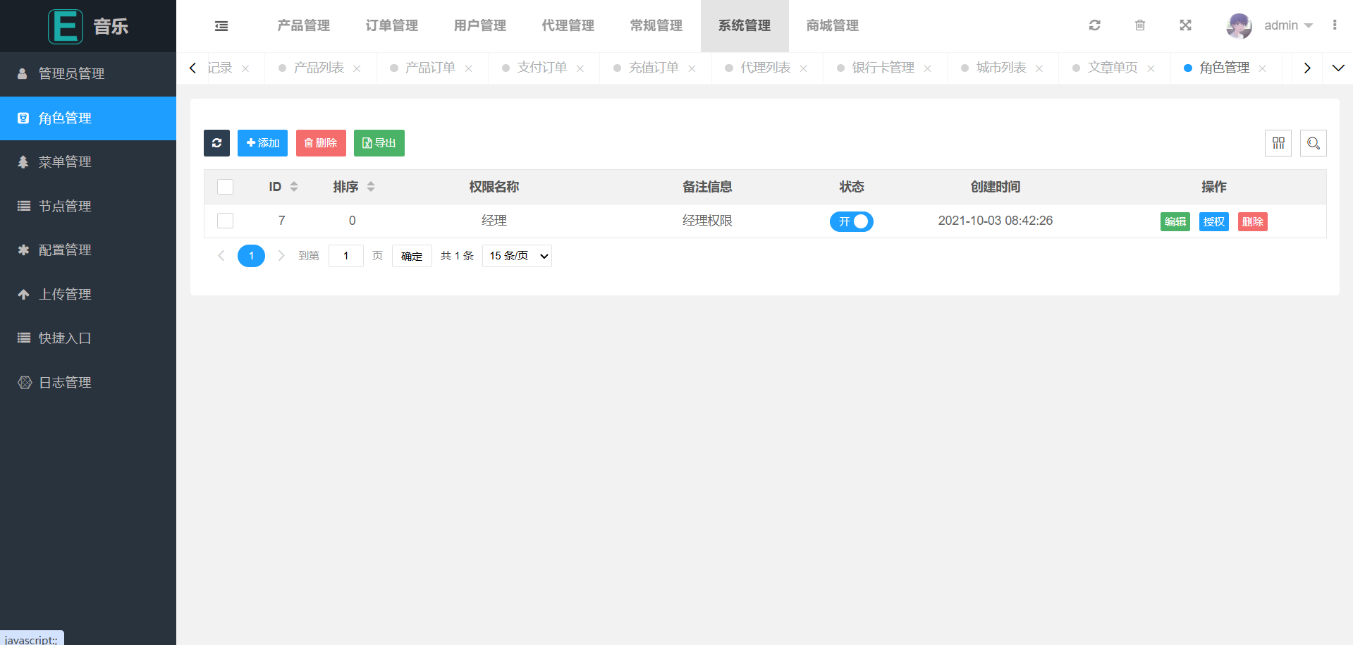This screenshot has height=645, width=1353.
Task: Check the select-all checkbox in table header
Action: pyautogui.click(x=225, y=187)
